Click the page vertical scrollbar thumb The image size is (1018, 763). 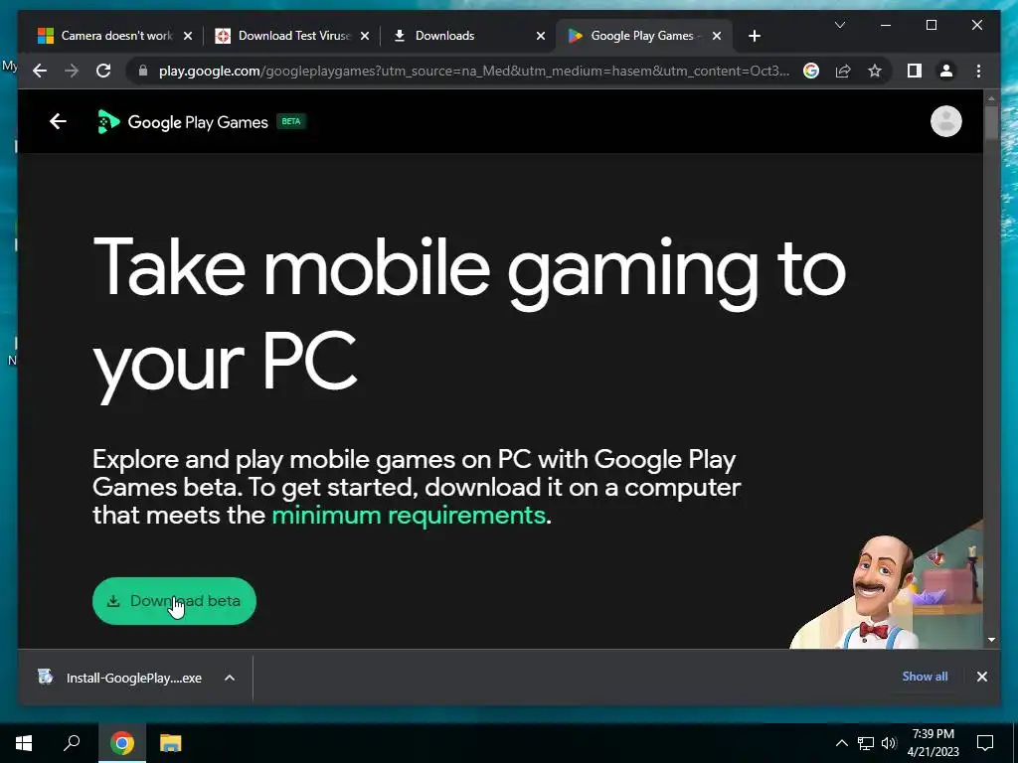tap(991, 122)
